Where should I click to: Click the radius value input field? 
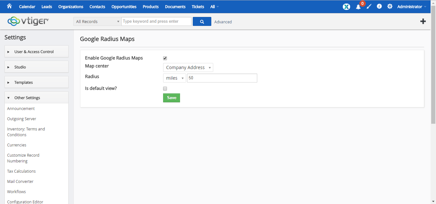tap(222, 78)
